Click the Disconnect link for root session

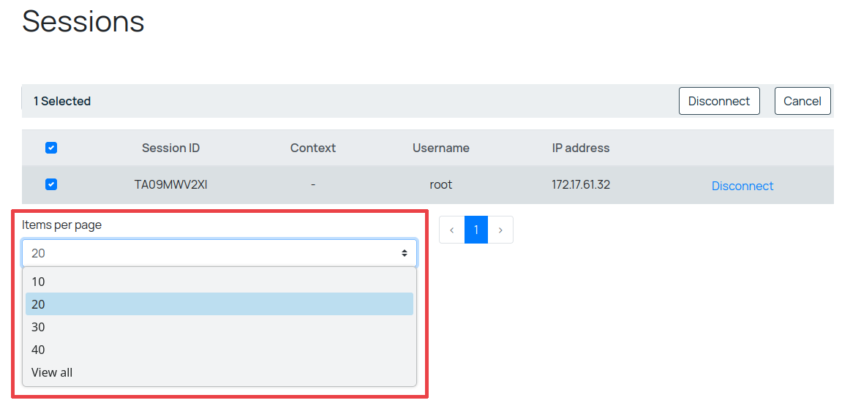[742, 186]
